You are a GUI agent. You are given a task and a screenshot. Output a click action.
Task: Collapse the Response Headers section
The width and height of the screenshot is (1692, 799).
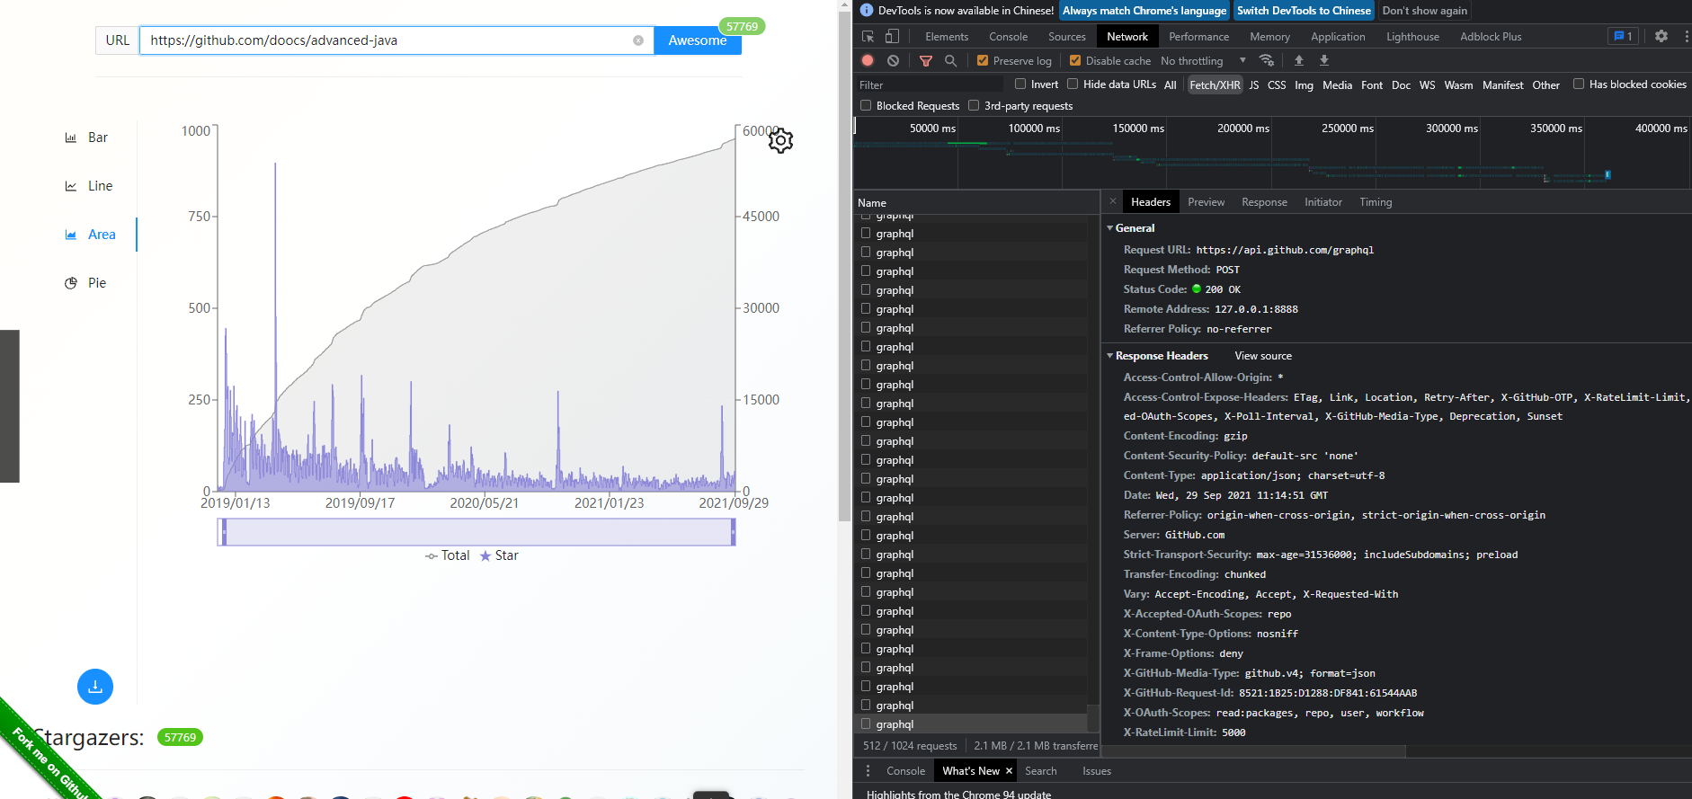point(1110,356)
